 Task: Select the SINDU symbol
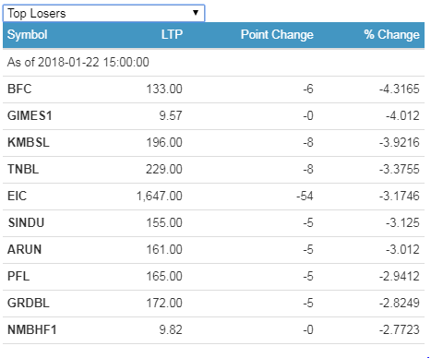click(x=26, y=222)
